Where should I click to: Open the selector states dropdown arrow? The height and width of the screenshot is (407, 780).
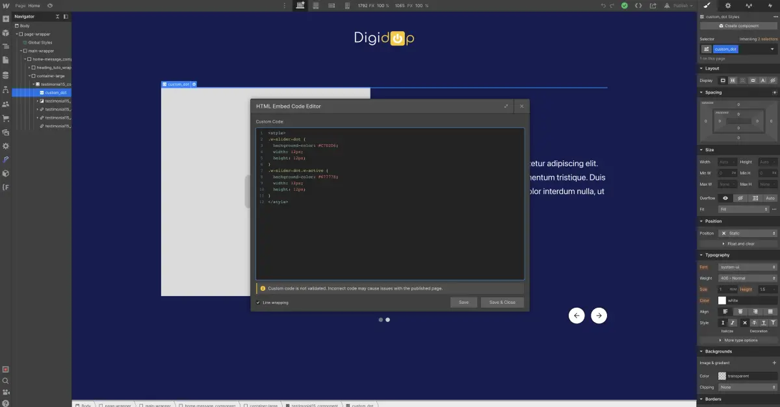pyautogui.click(x=772, y=49)
